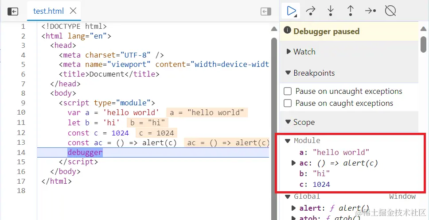Click the Window label of Global scope
The height and width of the screenshot is (220, 429).
pyautogui.click(x=402, y=196)
